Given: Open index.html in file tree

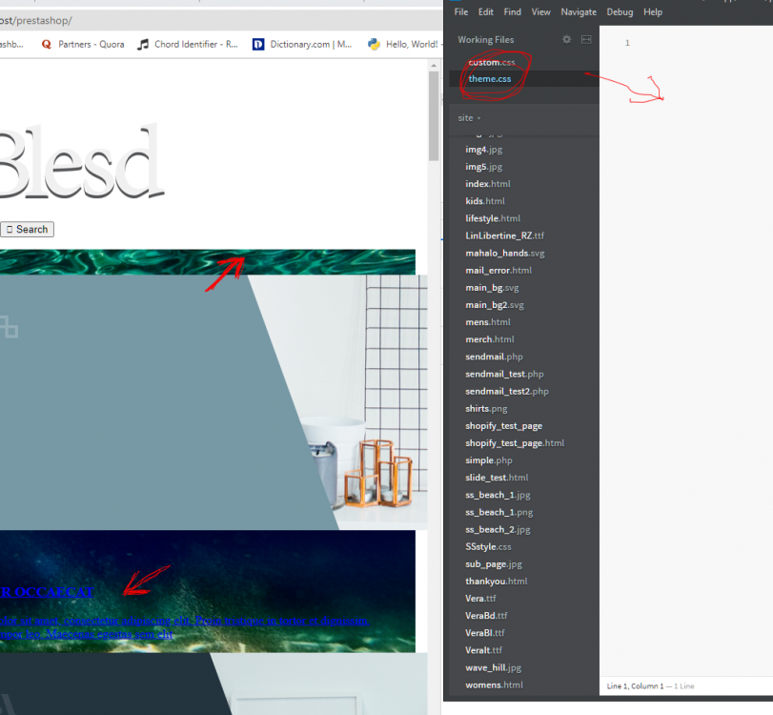Looking at the screenshot, I should pos(488,184).
